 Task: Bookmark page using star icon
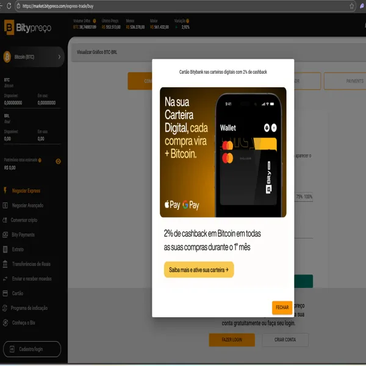(x=351, y=6)
